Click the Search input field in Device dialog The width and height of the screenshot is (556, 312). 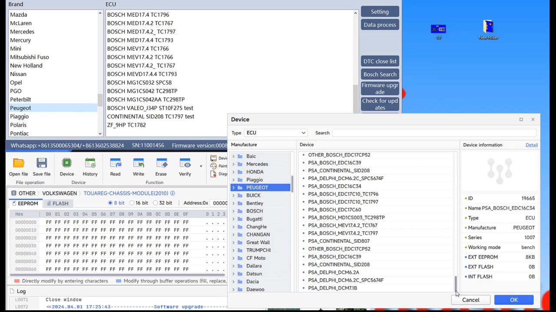click(x=434, y=133)
